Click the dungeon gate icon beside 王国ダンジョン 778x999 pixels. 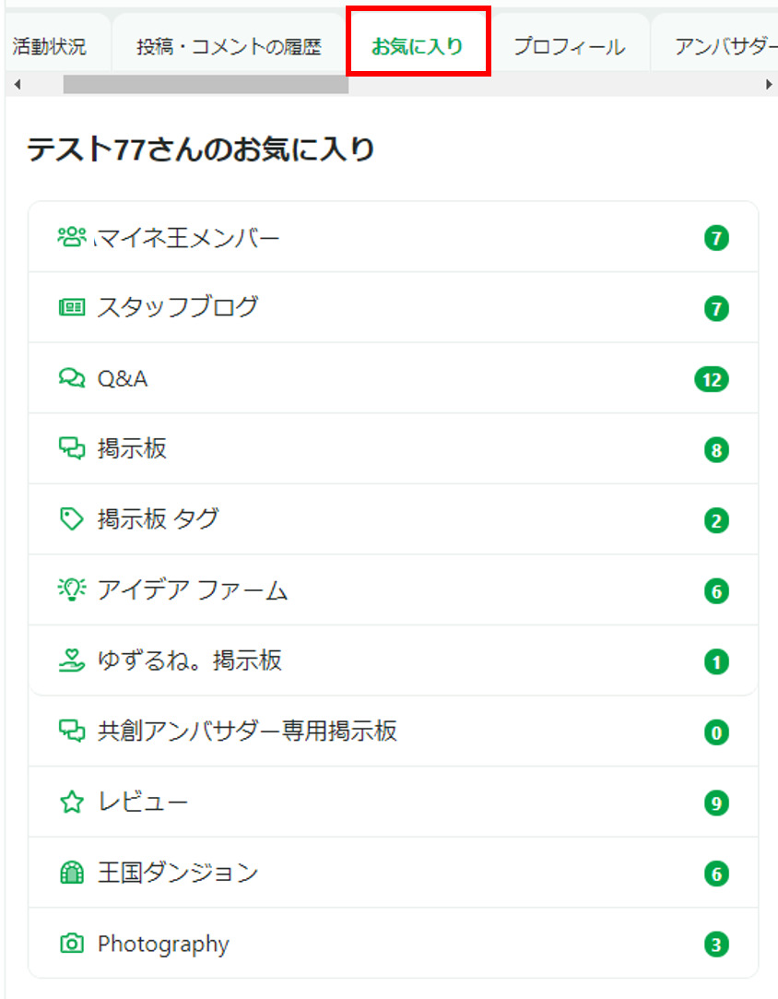71,873
